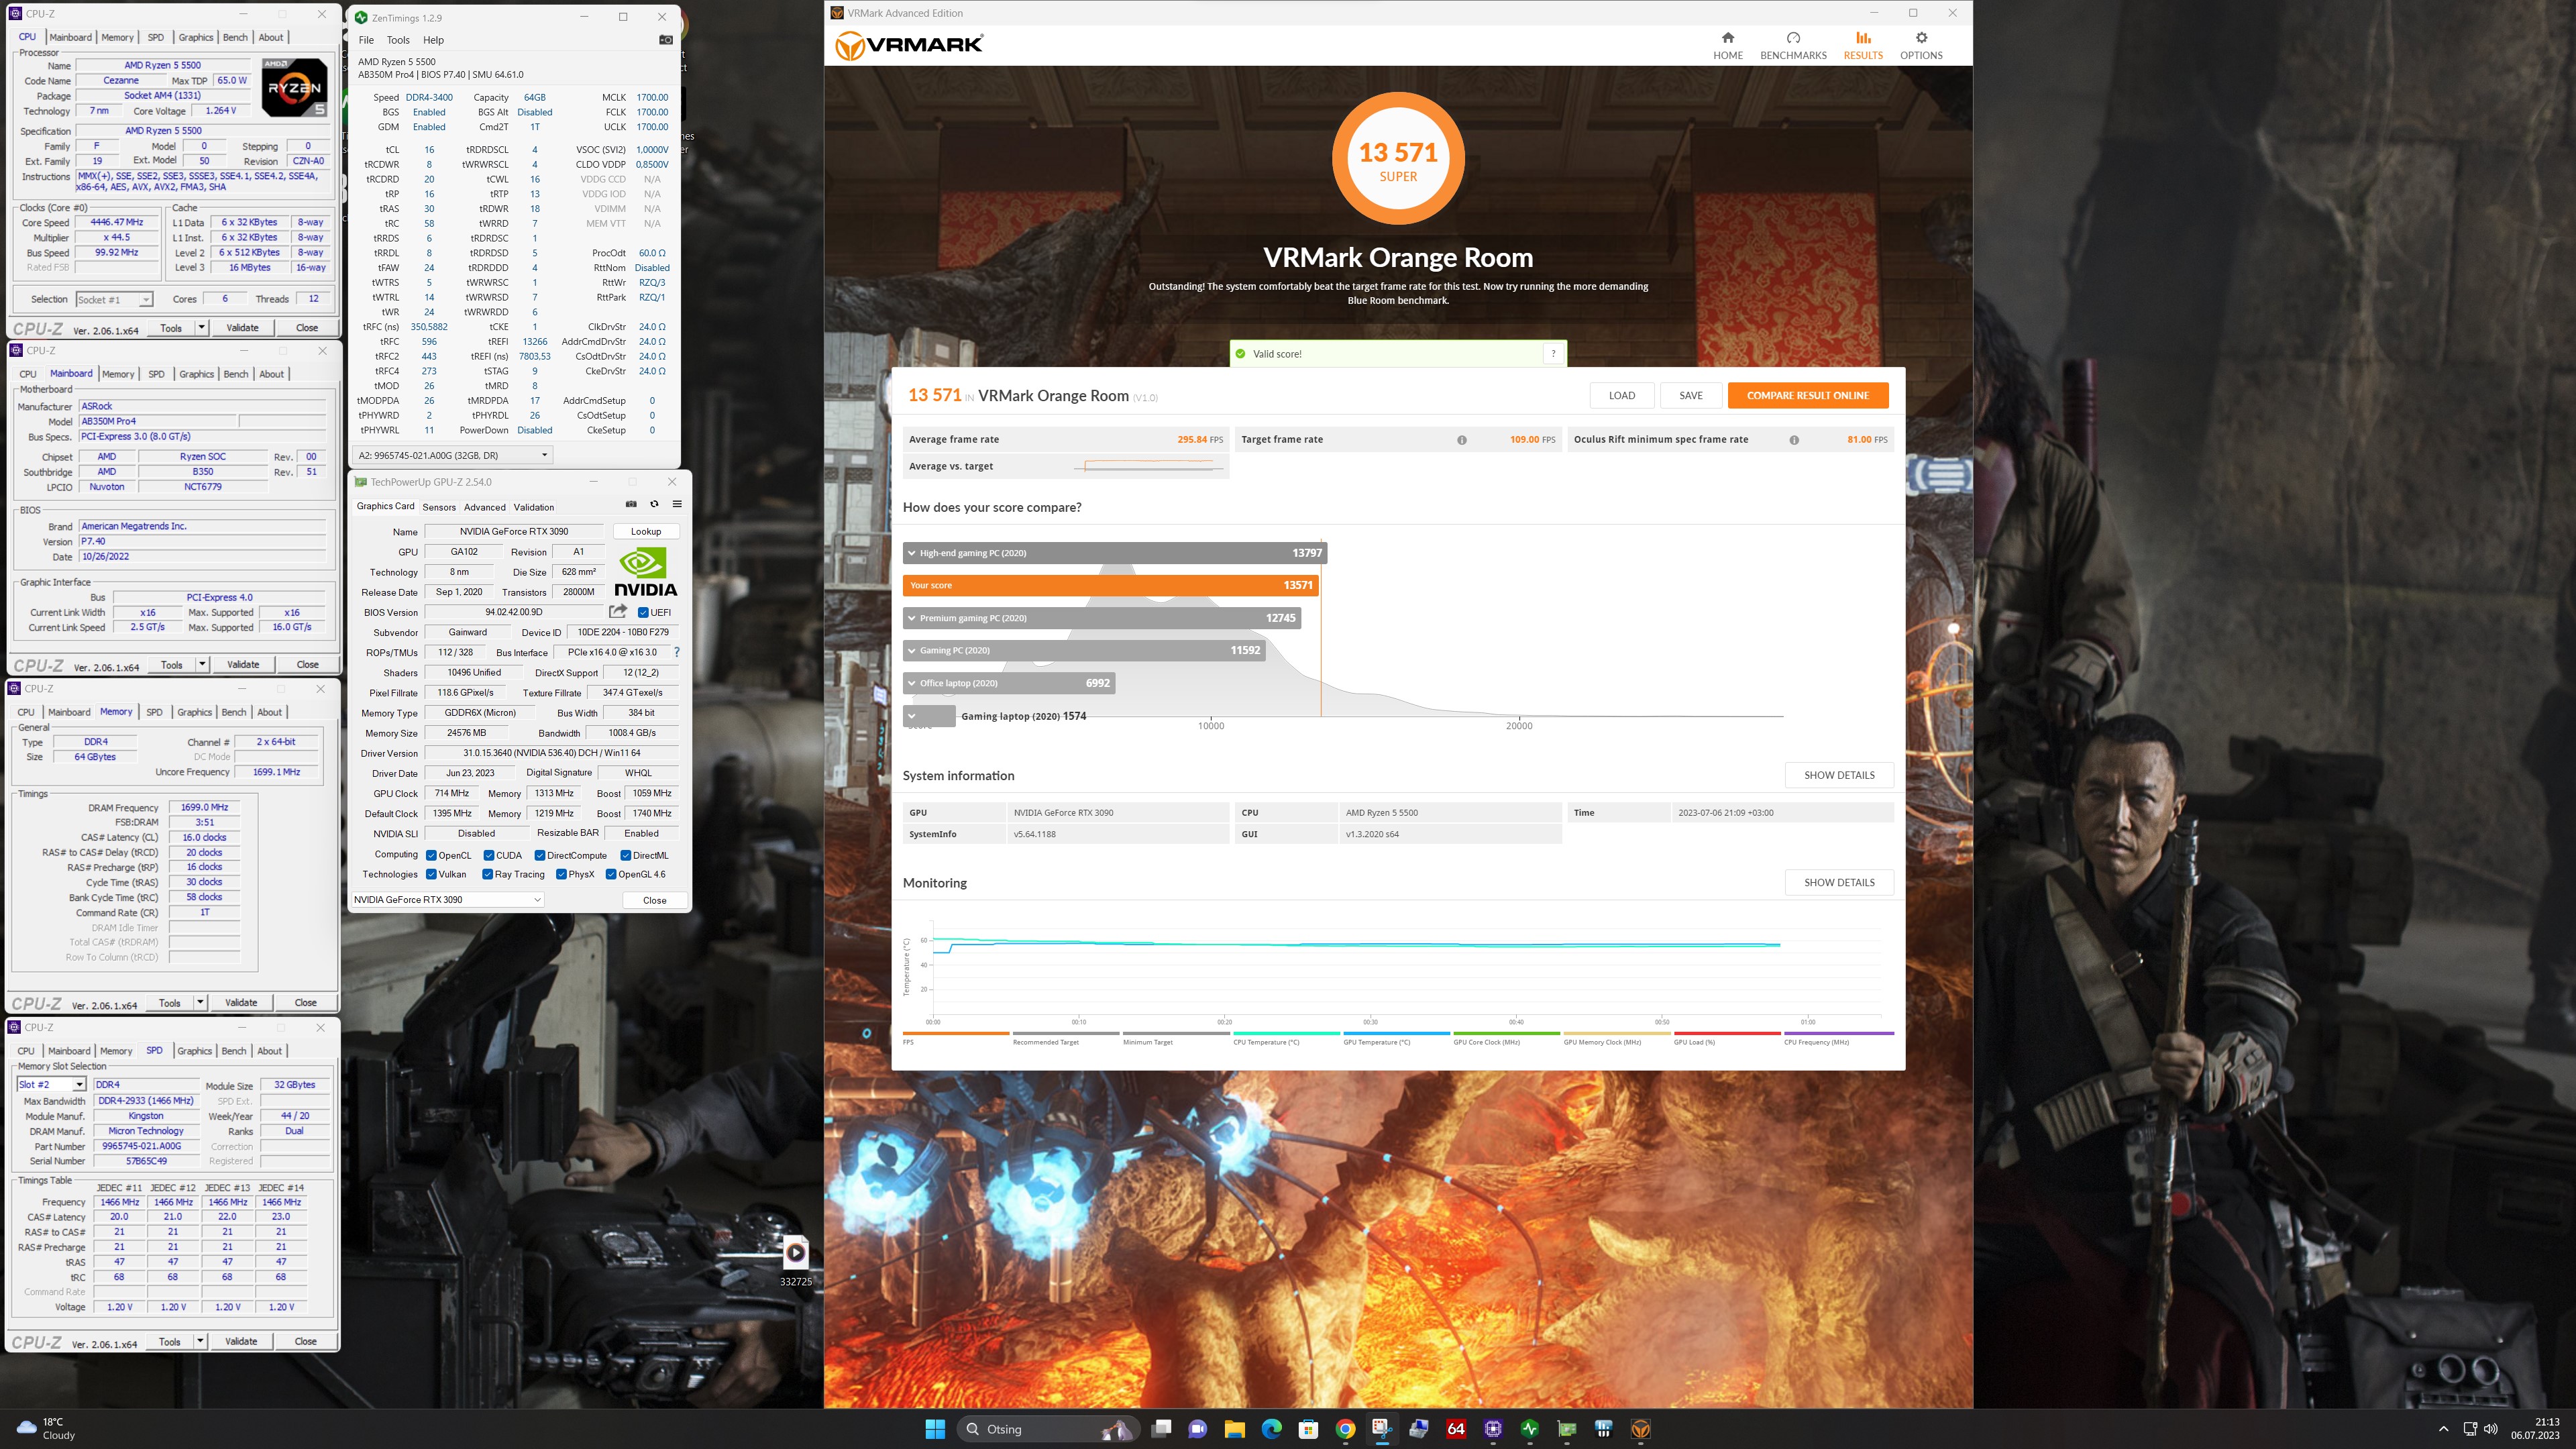Open VRMark Options gear
Viewport: 2576px width, 1449px height.
[x=1920, y=45]
